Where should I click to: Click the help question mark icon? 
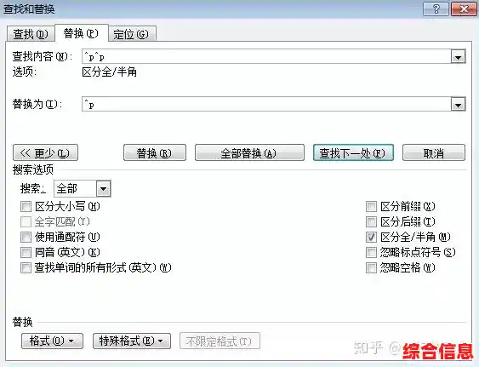pos(436,9)
